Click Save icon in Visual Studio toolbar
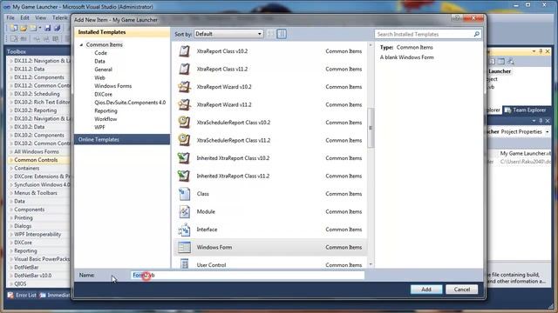The height and width of the screenshot is (313, 558). coord(48,28)
